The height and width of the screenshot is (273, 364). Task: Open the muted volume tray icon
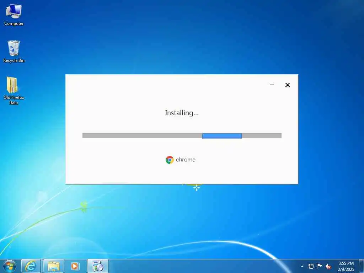pos(328,267)
